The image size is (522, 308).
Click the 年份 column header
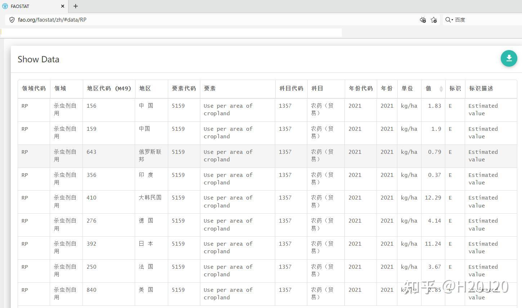(387, 89)
